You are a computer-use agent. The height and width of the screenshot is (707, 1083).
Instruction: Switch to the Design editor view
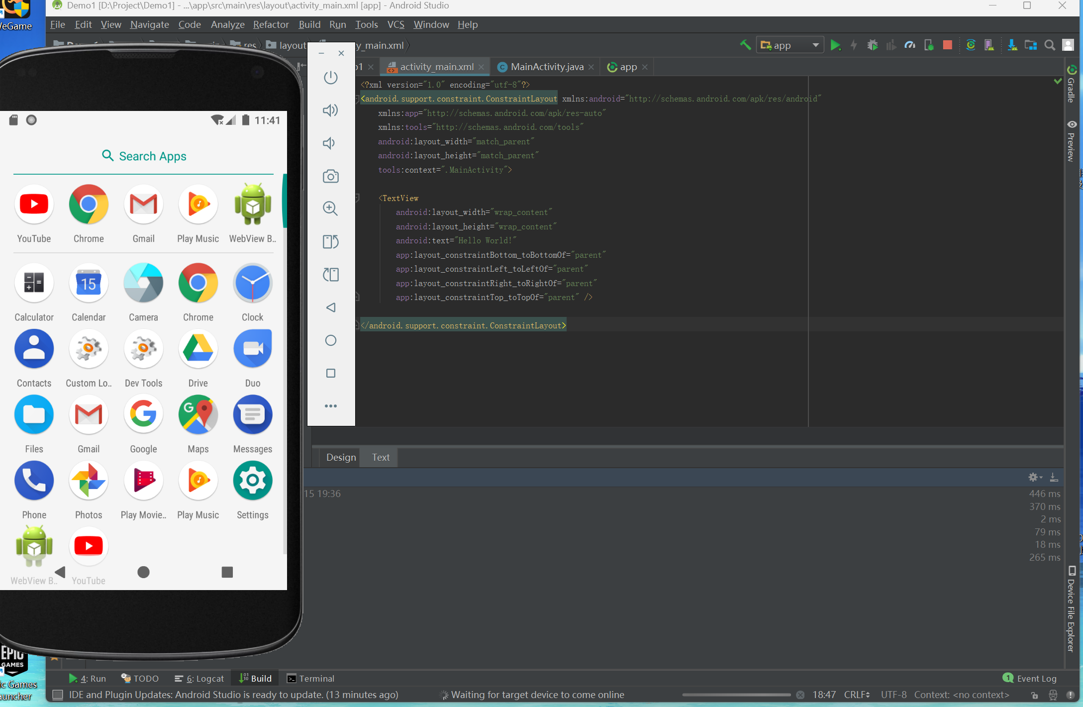[x=341, y=457]
